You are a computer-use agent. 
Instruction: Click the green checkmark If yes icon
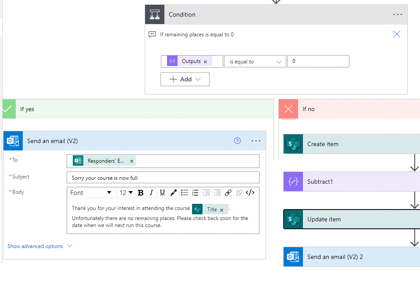[x=9, y=109]
